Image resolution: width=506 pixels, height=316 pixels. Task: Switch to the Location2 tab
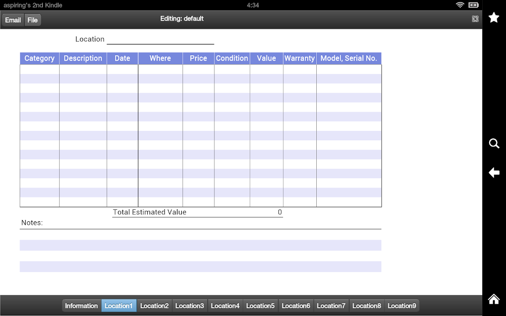154,306
